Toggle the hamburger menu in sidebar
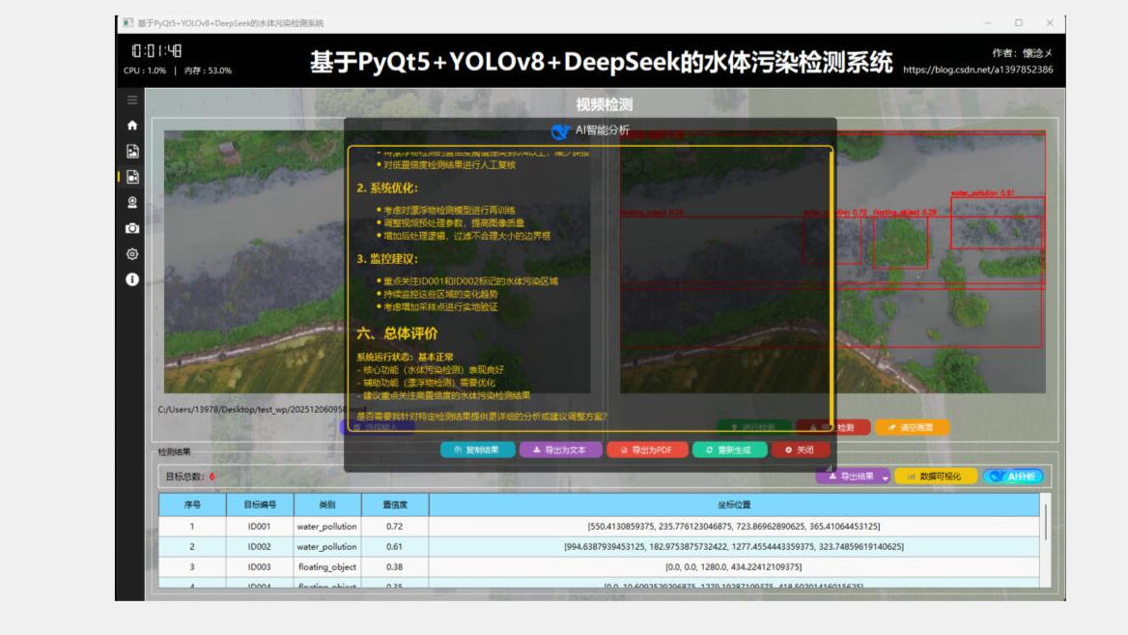Screen dimensions: 1128x635 click(132, 101)
